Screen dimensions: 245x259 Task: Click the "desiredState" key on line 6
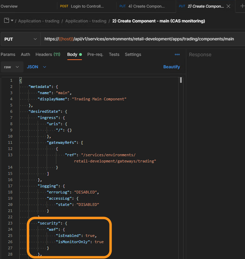coord(44,111)
